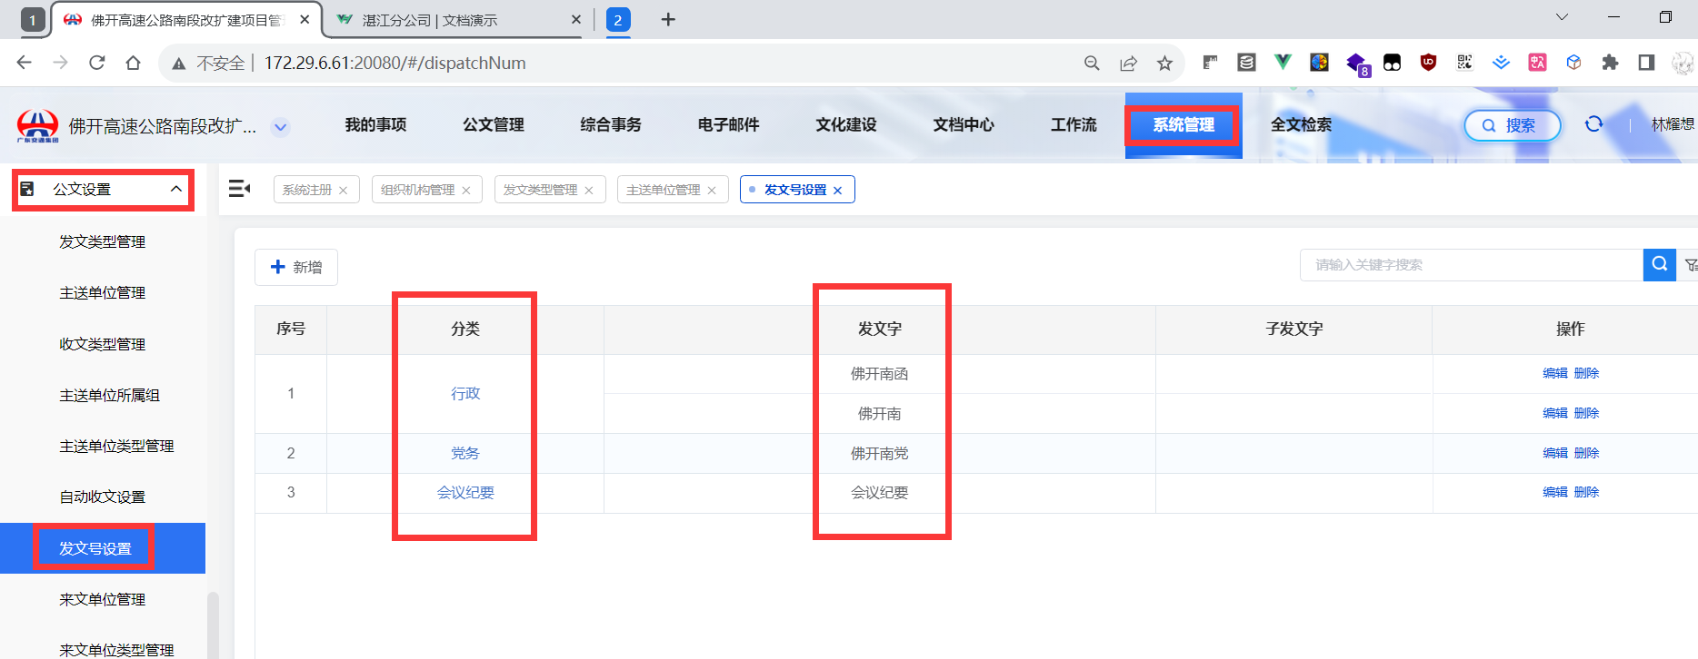Viewport: 1698px width, 659px height.
Task: Open the uBlock Origin shield extension
Action: coord(1428,63)
